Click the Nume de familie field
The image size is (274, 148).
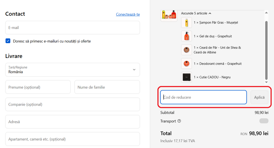tap(107, 87)
